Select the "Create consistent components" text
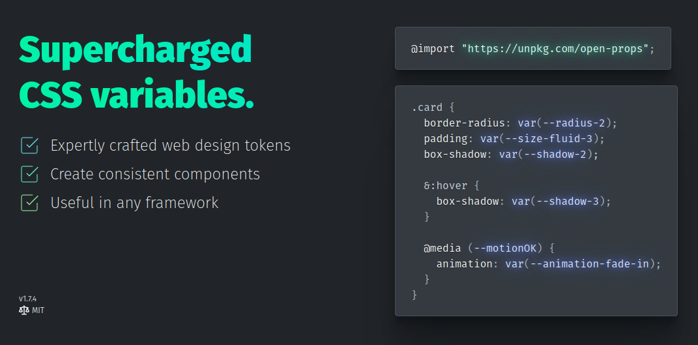Viewport: 698px width, 345px height. tap(155, 174)
